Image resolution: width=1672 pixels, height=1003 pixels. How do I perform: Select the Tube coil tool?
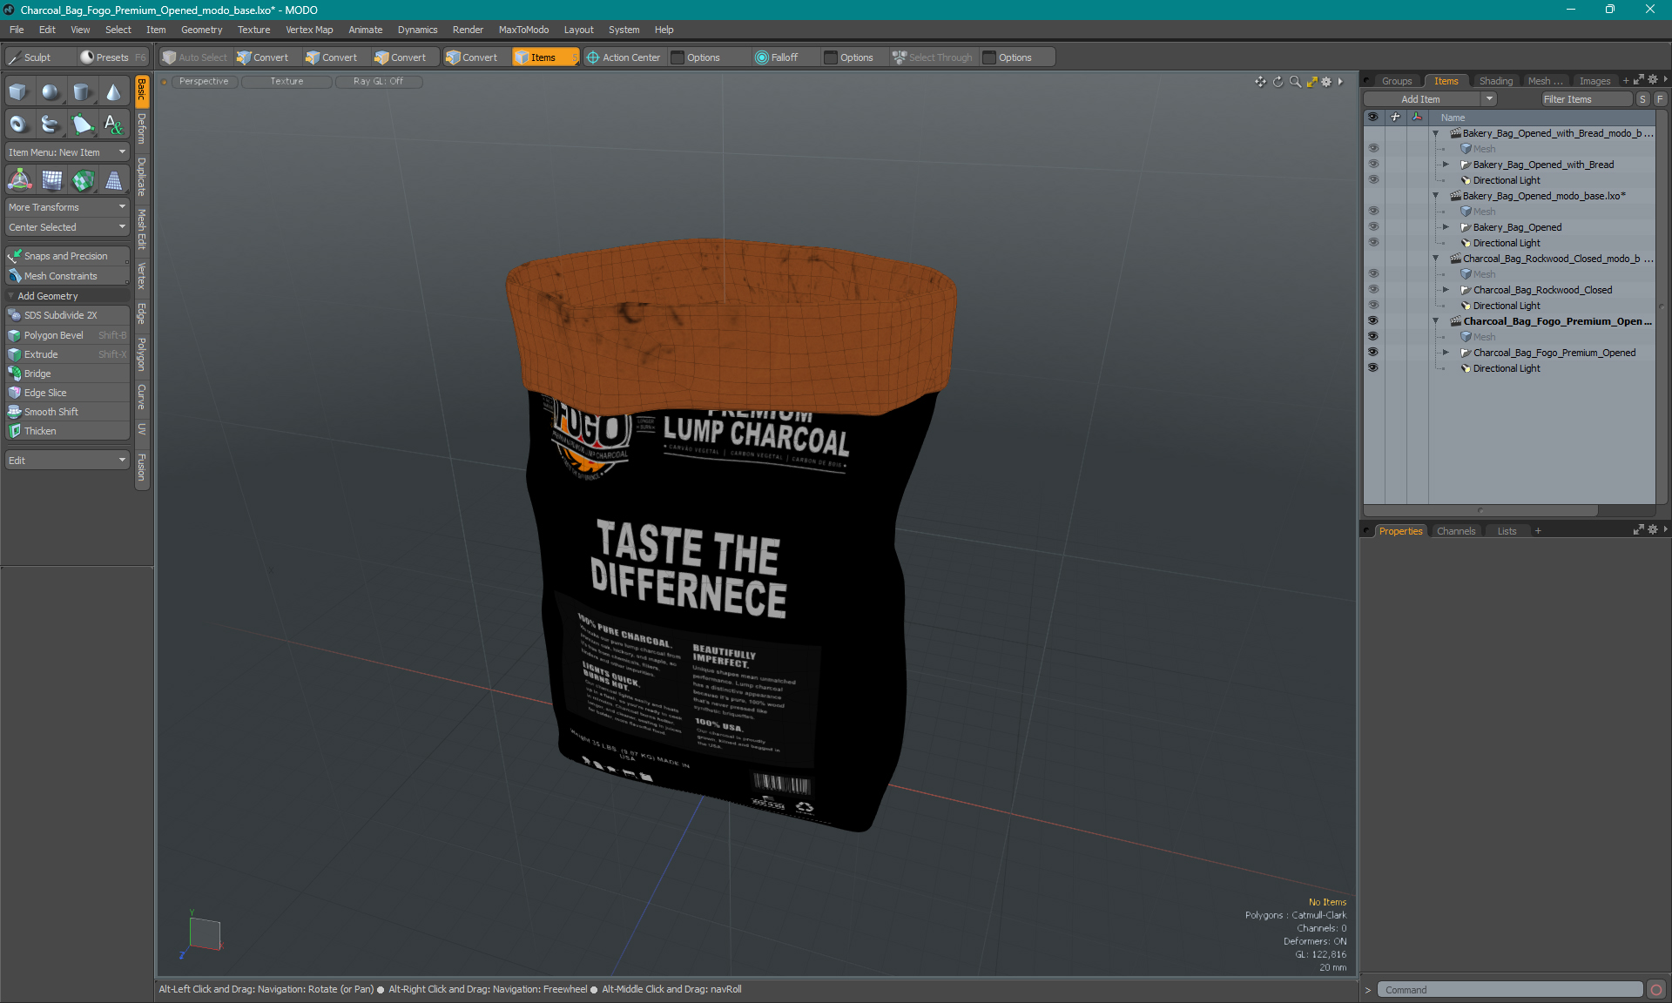click(x=51, y=124)
